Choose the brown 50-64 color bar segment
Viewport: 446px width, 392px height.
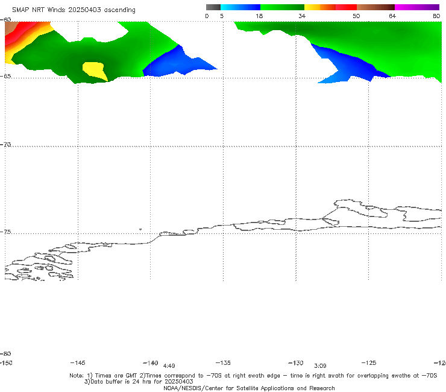click(375, 7)
